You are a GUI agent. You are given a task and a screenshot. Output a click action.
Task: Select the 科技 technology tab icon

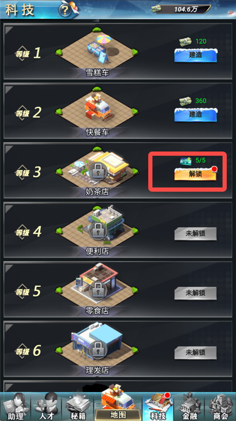[x=157, y=406]
